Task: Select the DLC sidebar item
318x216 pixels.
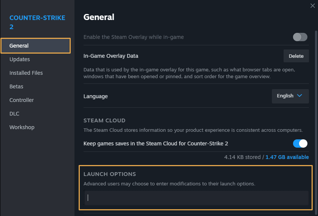Action: [14, 114]
